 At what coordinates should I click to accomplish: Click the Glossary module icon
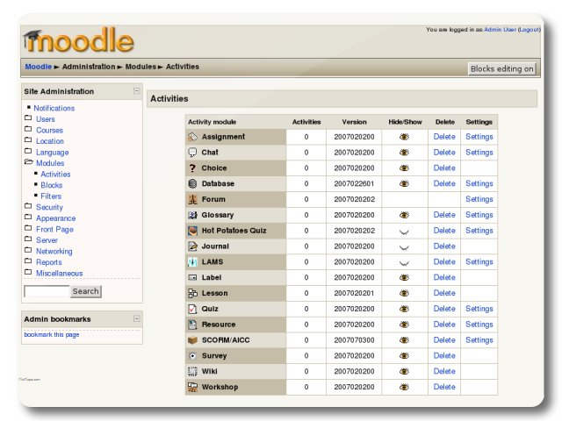click(x=192, y=215)
